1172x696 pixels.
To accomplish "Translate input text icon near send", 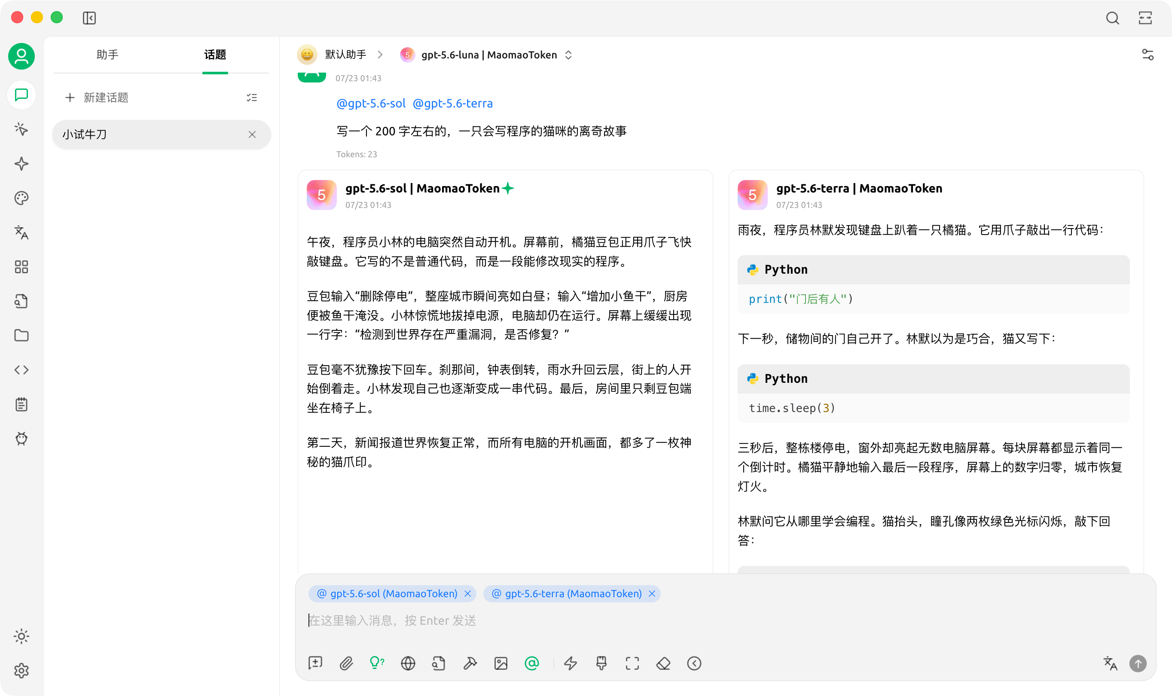I will coord(1110,663).
